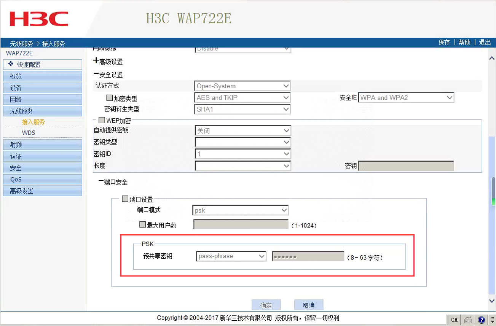
Task: Click 无线服务 in the breadcrumb bar
Action: click(22, 44)
